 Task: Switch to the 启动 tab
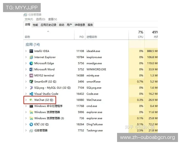[62, 25]
